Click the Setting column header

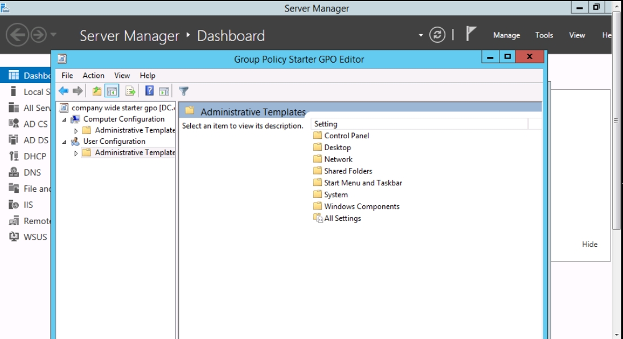[x=419, y=124]
